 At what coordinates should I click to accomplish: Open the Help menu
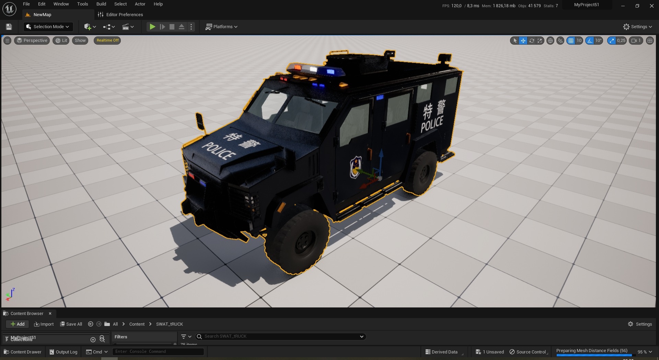pyautogui.click(x=158, y=4)
